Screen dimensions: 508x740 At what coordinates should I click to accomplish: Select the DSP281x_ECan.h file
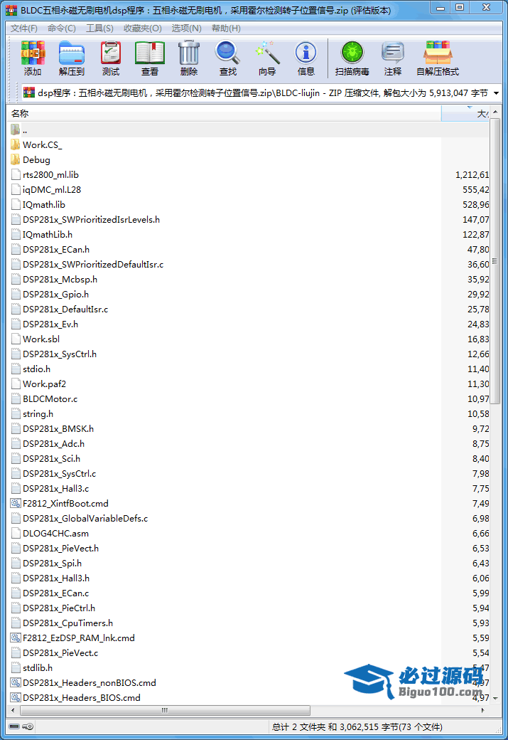point(56,250)
